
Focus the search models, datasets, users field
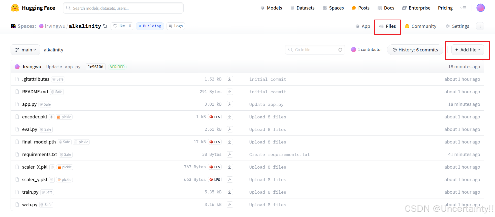coord(123,8)
